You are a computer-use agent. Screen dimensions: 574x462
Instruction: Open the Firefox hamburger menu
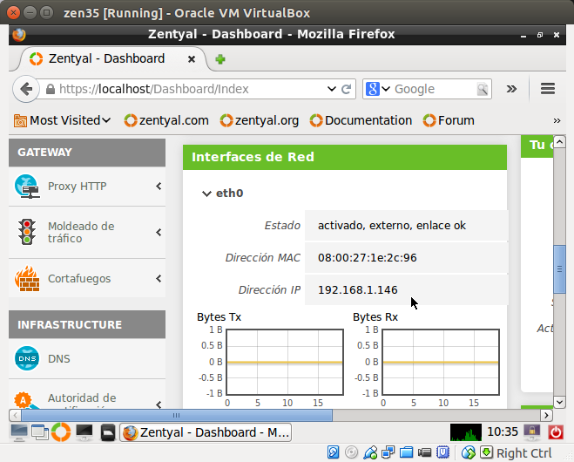coord(548,89)
